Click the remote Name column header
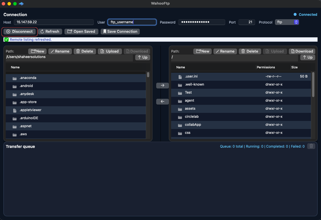The image size is (321, 220). coord(181,67)
